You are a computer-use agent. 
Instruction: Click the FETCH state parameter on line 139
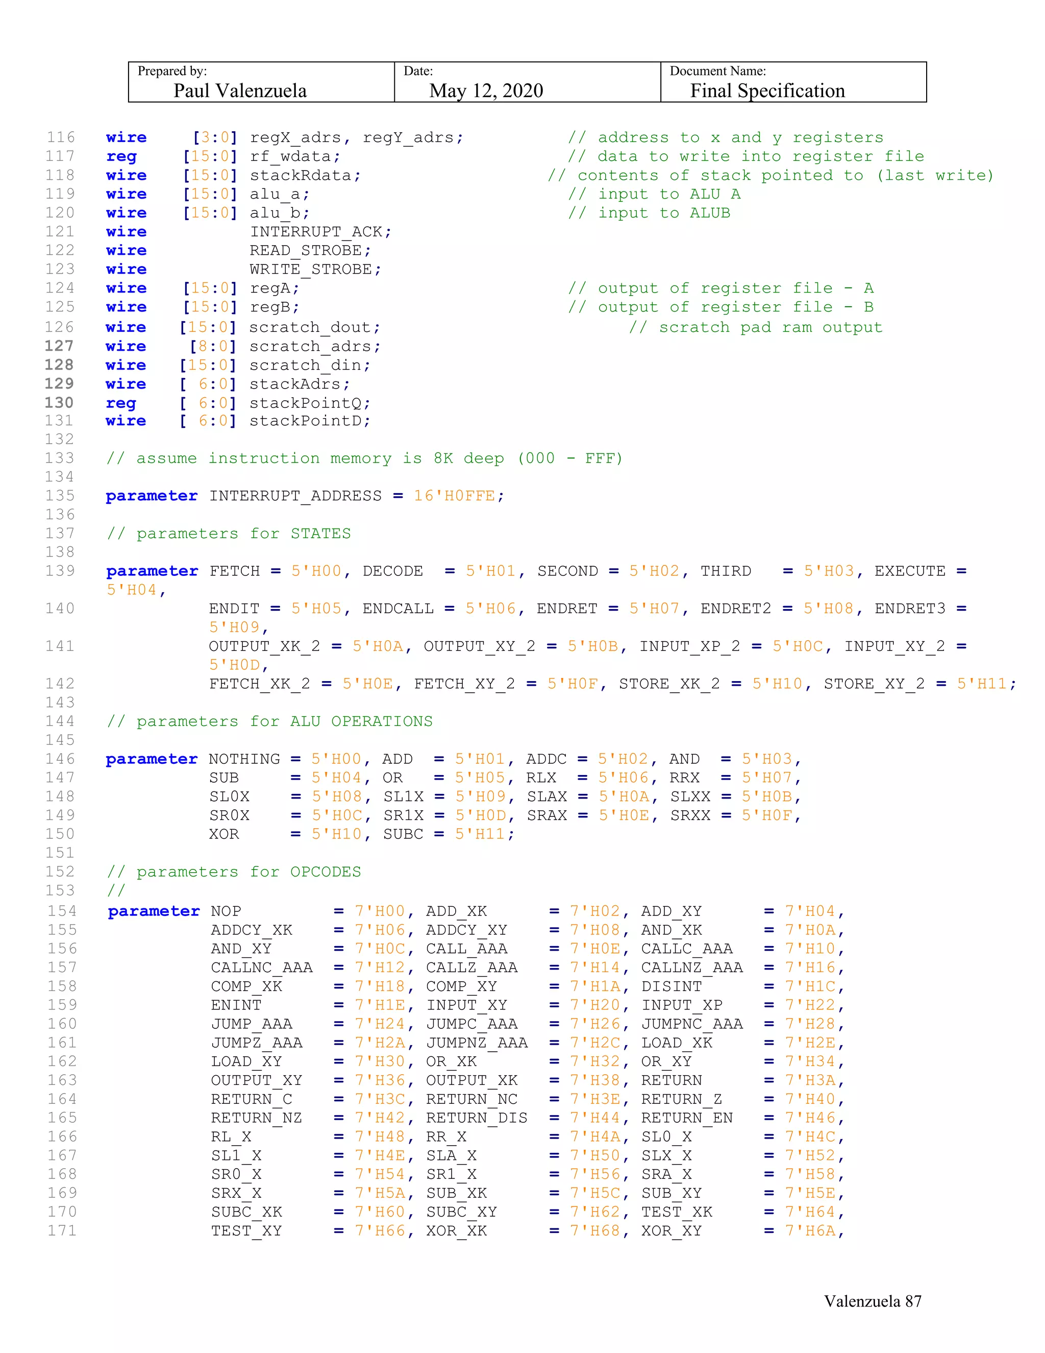tap(234, 571)
